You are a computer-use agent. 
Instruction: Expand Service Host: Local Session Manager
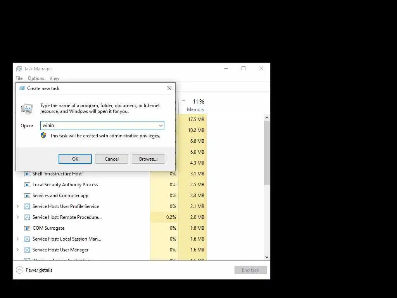click(17, 239)
